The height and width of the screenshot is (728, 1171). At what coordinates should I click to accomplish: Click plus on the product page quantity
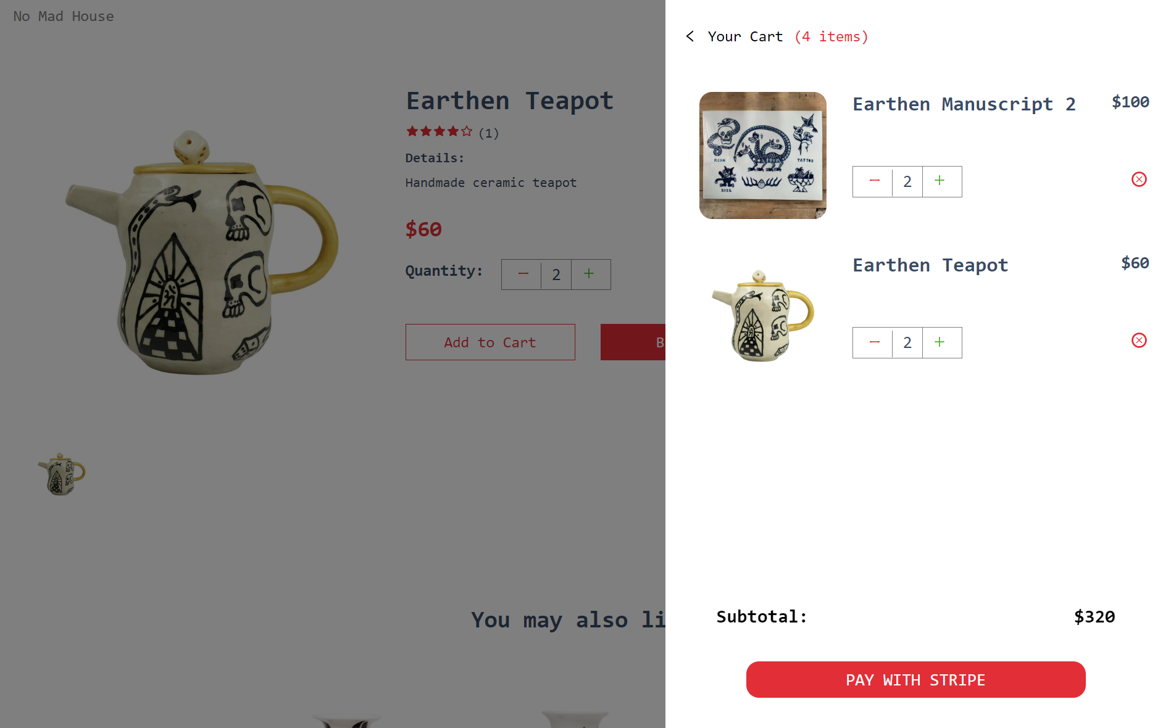(x=589, y=275)
